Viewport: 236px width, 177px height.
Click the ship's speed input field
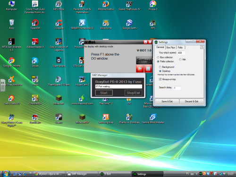[x=181, y=53]
